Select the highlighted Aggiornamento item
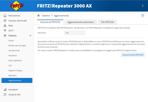This screenshot has height=102, width=148. 17,80
